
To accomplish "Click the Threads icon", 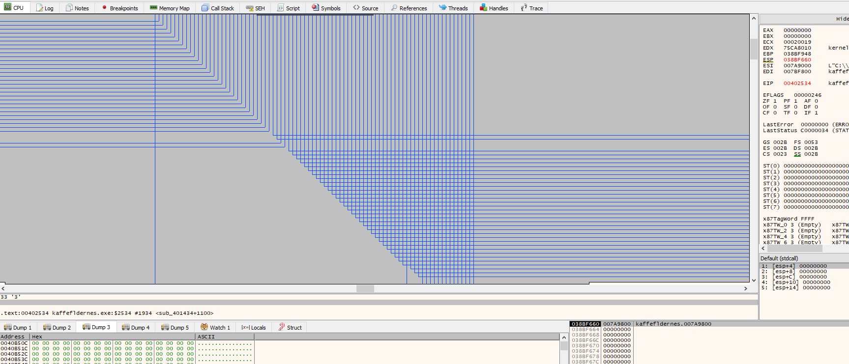I will [442, 7].
